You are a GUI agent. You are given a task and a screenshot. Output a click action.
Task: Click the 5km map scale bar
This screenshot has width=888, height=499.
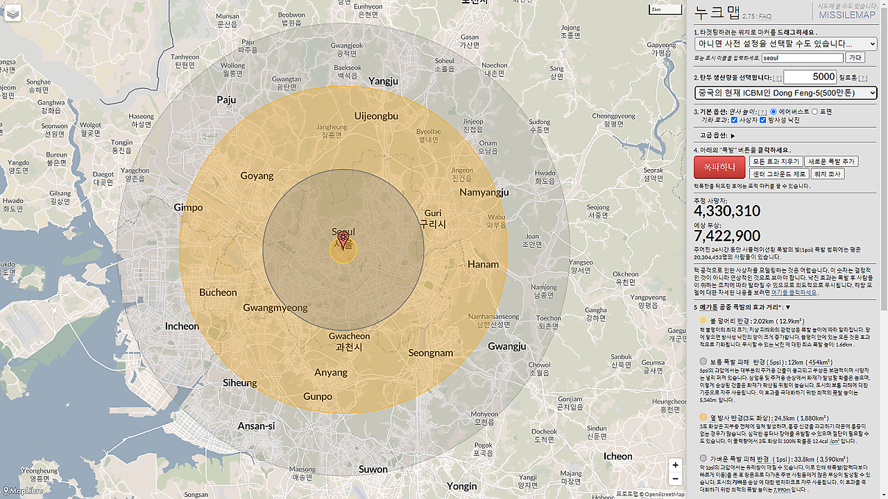coord(665,10)
